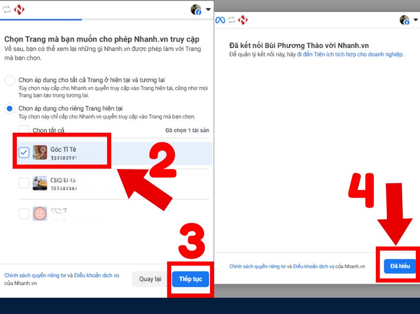Click the sync arrows icon in right dialog
Viewport: 420px width, 314px height.
point(232,20)
